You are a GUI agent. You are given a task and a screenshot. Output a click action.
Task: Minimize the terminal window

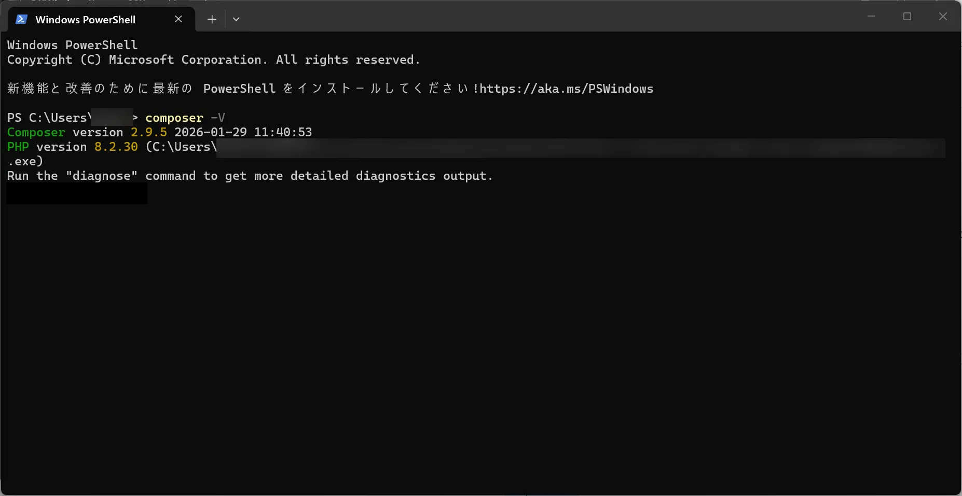tap(872, 17)
